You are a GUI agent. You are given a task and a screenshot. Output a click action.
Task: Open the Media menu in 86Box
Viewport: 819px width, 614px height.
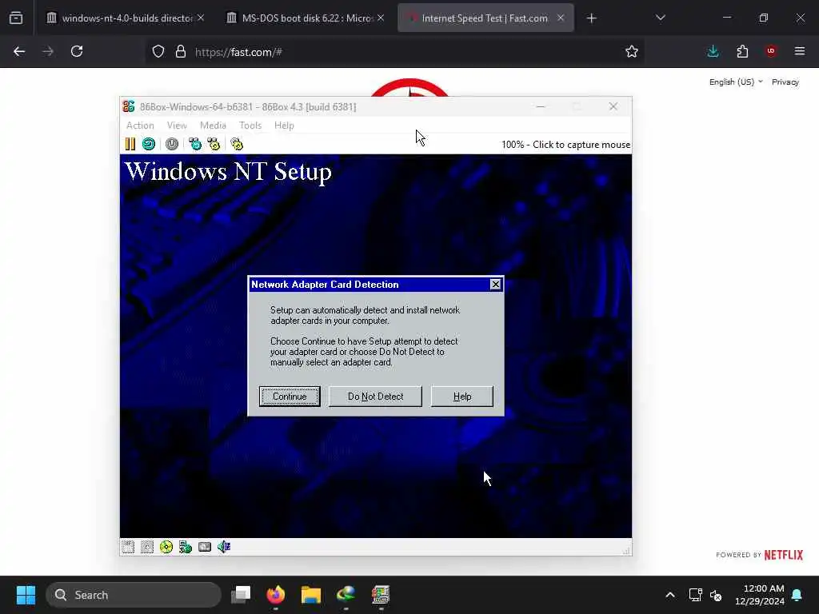[213, 126]
